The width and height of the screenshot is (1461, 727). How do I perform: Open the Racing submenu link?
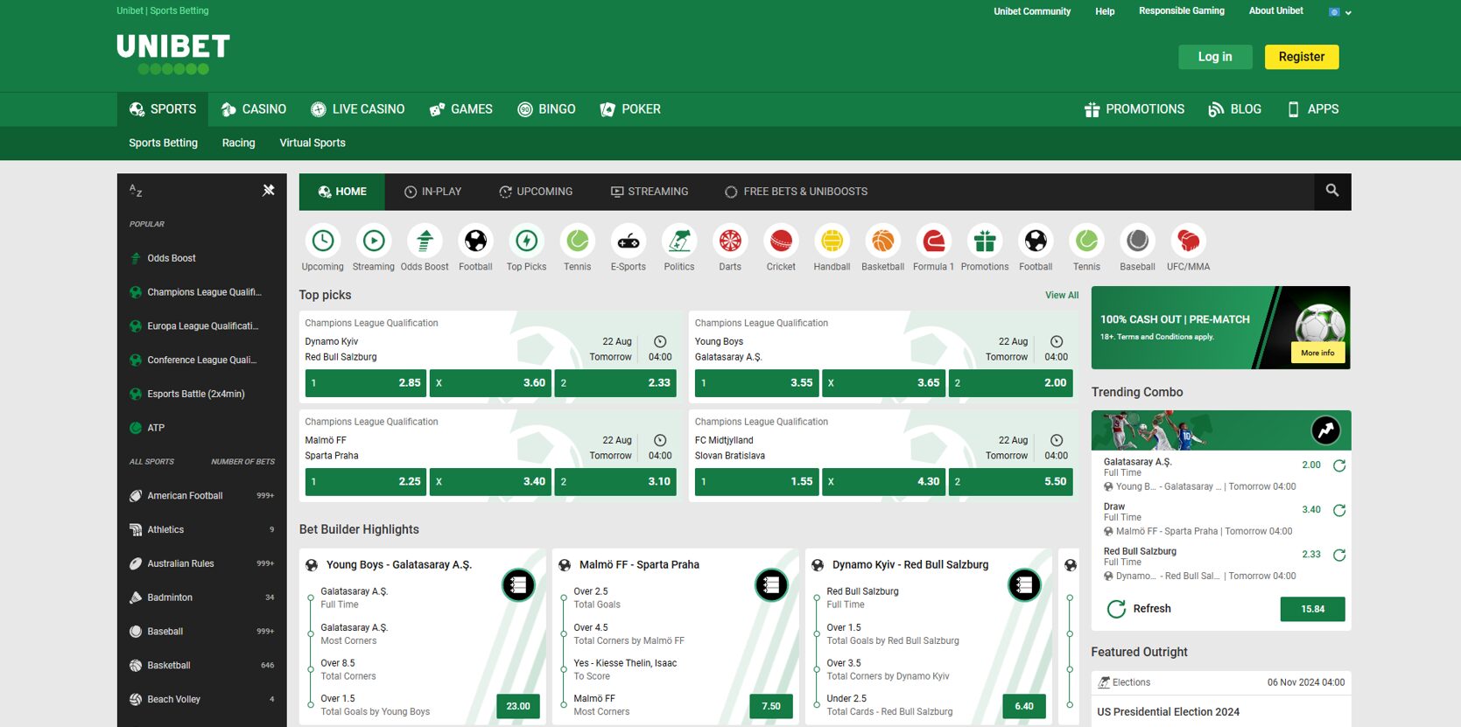coord(238,143)
